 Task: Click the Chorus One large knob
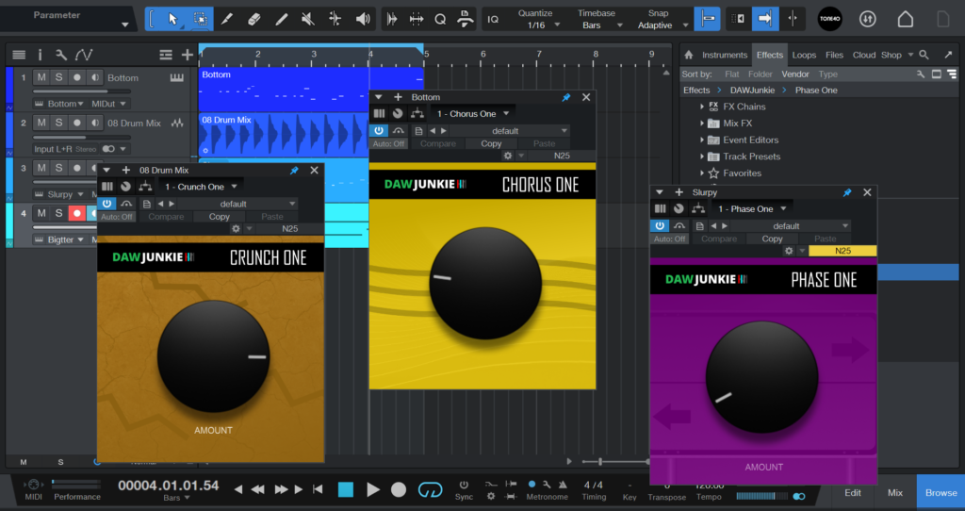point(485,283)
